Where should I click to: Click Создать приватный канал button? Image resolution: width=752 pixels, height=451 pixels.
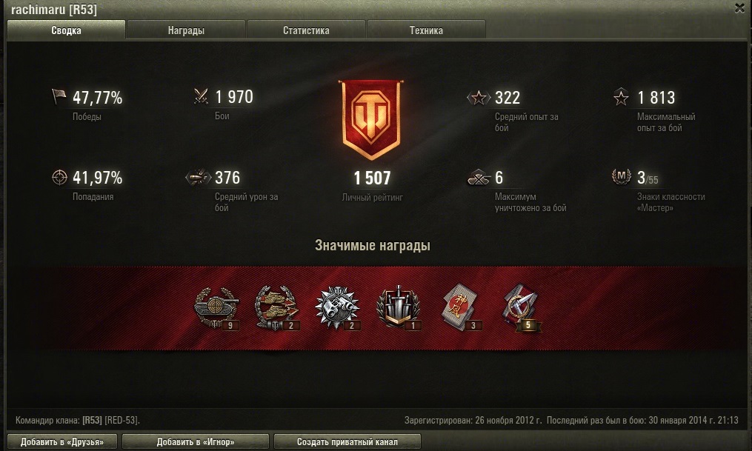pos(347,442)
